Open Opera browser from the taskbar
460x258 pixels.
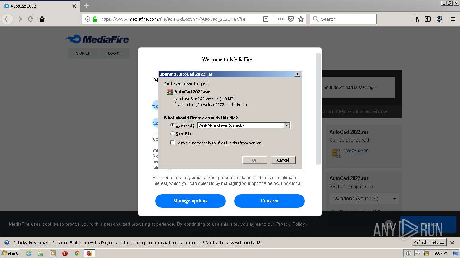coord(65,253)
